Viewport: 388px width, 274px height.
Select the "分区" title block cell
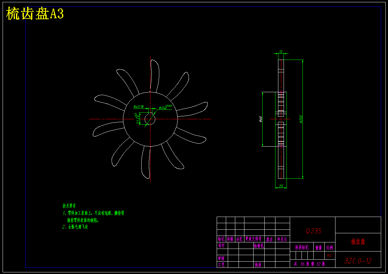click(240, 239)
